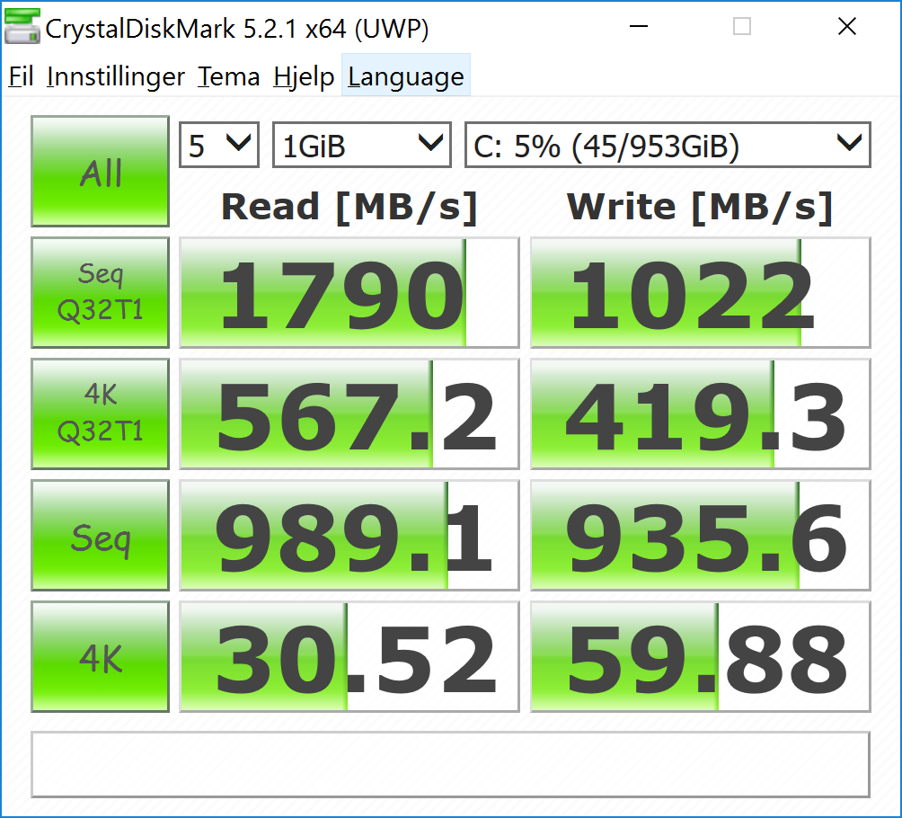
Task: Run the plain Seq test
Action: 100,536
